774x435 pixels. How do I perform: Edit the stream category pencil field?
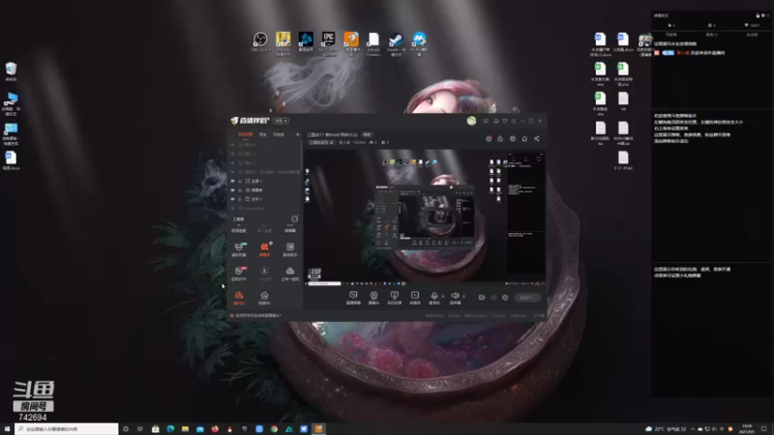click(x=321, y=142)
